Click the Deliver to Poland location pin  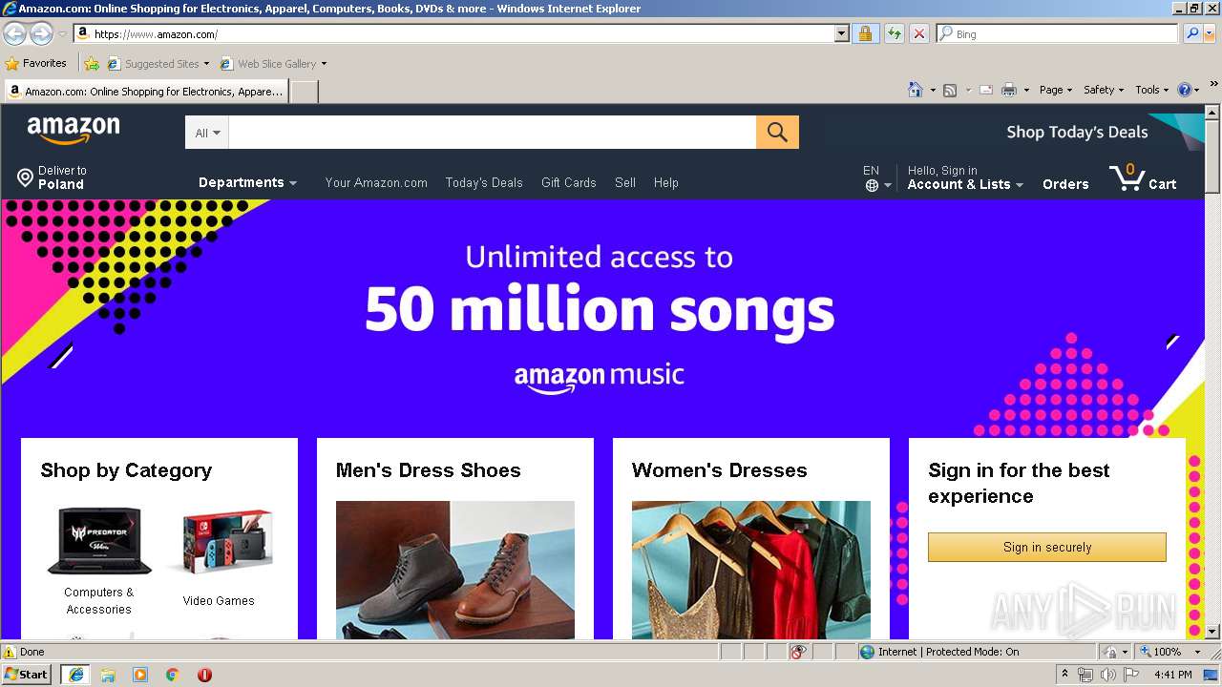pyautogui.click(x=25, y=177)
